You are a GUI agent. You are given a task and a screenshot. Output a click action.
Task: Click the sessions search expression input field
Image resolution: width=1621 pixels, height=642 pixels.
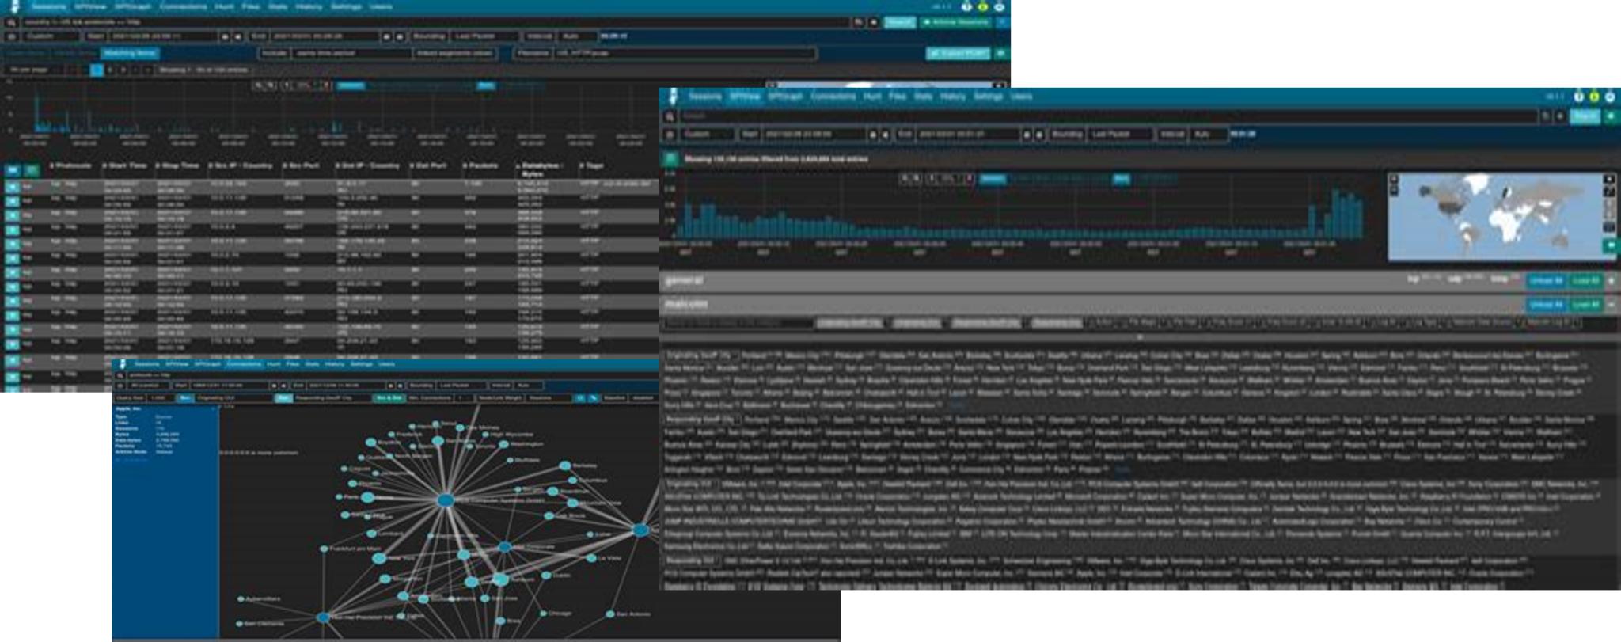[x=435, y=23]
